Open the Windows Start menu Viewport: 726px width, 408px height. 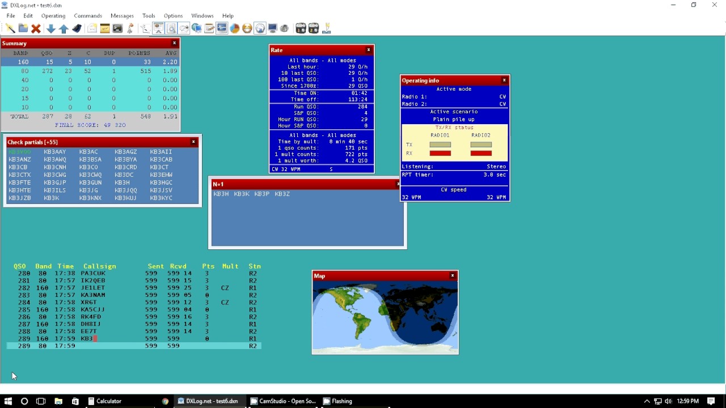pos(8,401)
